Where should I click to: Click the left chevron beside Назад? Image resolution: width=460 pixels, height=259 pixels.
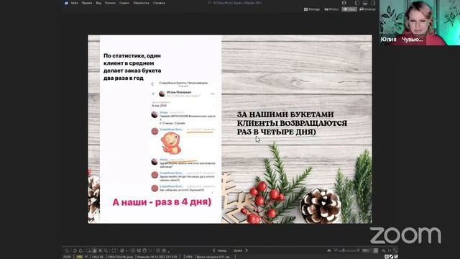214,250
